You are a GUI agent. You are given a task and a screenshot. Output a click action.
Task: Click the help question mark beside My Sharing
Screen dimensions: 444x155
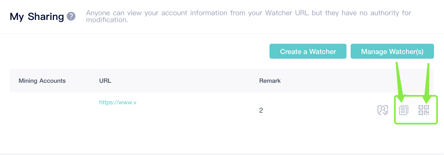[x=71, y=16]
